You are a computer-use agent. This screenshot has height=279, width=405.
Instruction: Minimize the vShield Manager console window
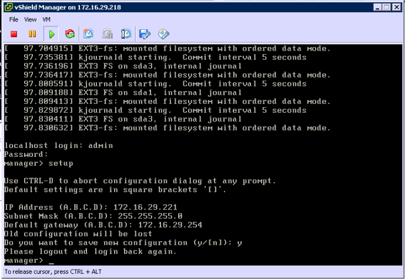click(376, 6)
